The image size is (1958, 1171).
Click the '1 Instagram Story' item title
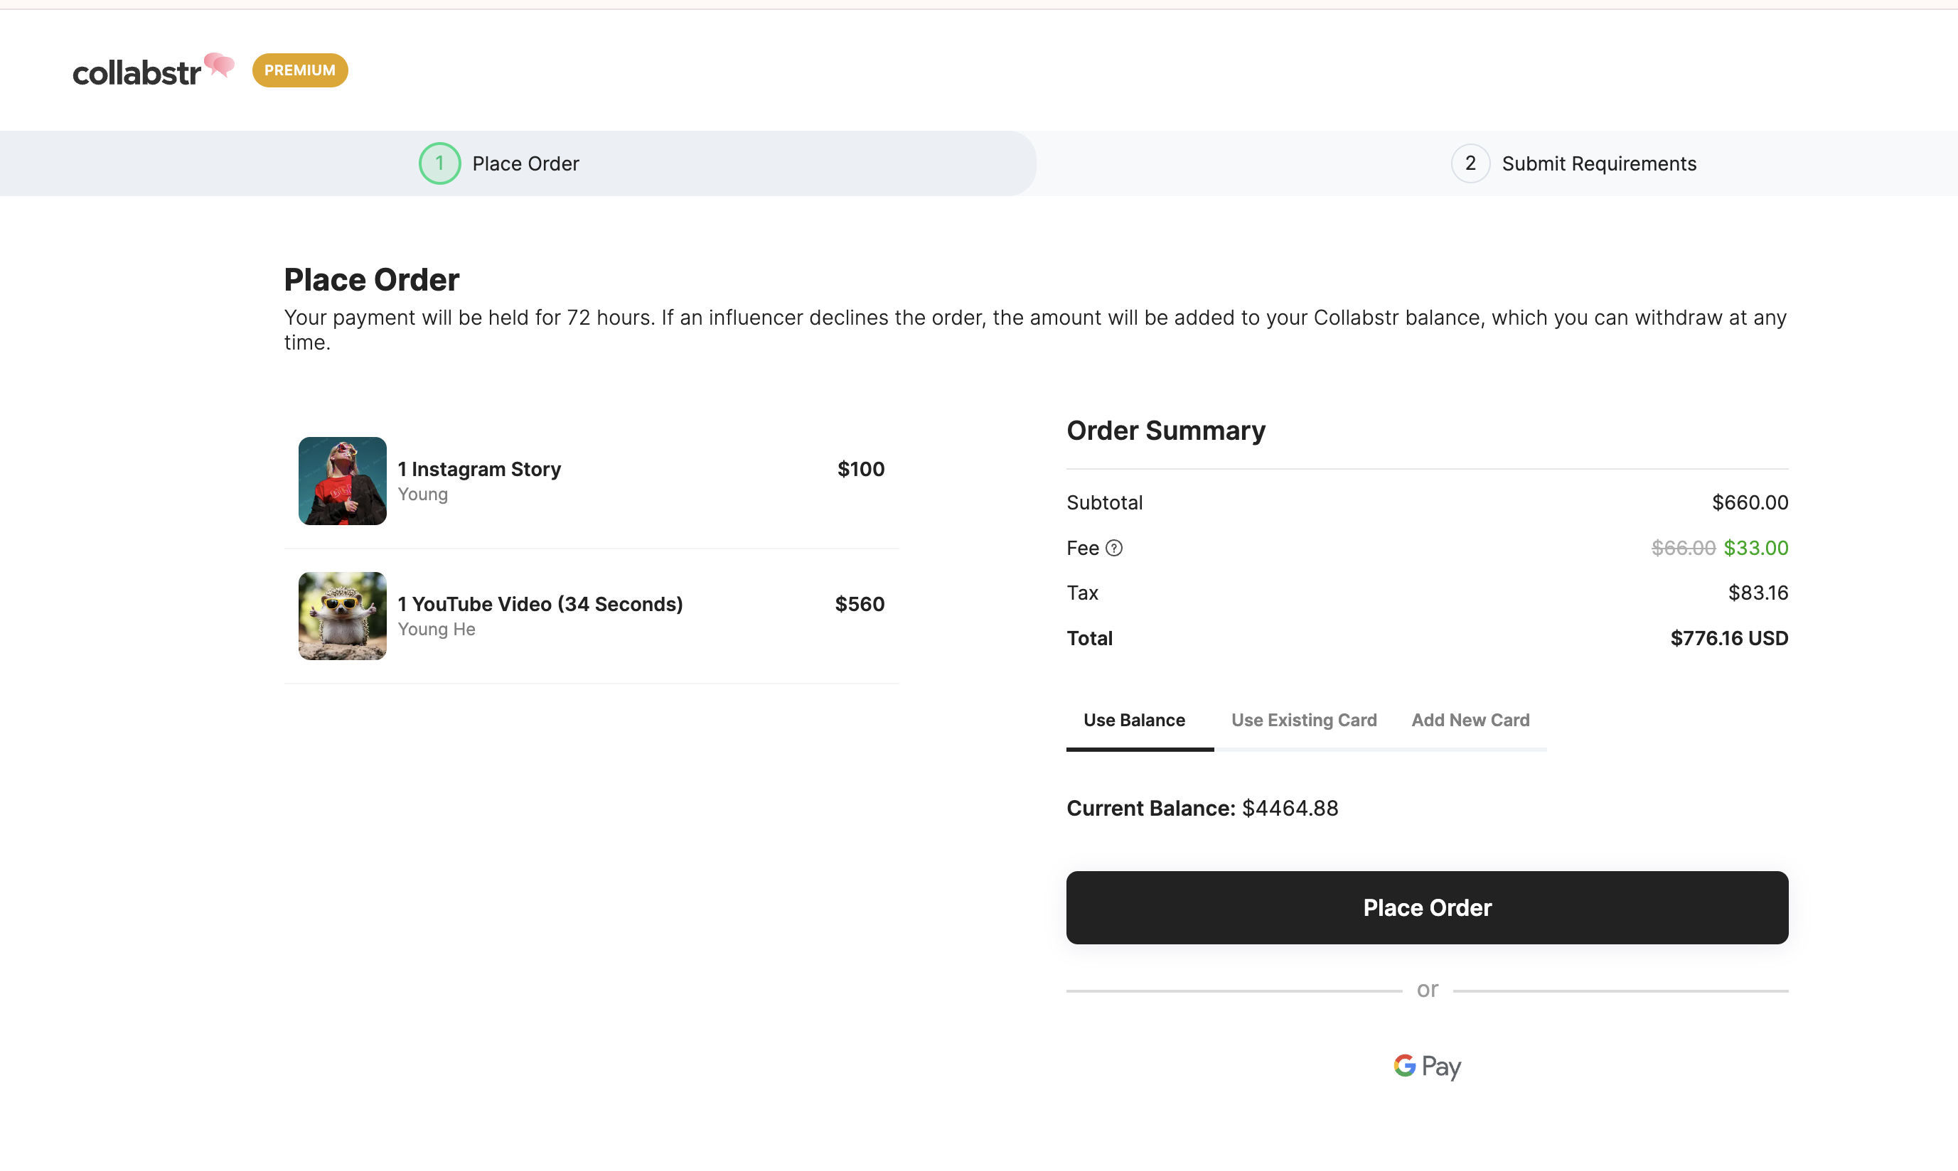point(479,469)
